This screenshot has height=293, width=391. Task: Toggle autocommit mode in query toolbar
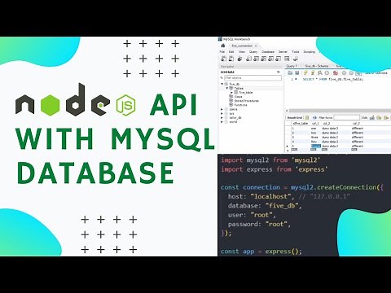click(358, 72)
